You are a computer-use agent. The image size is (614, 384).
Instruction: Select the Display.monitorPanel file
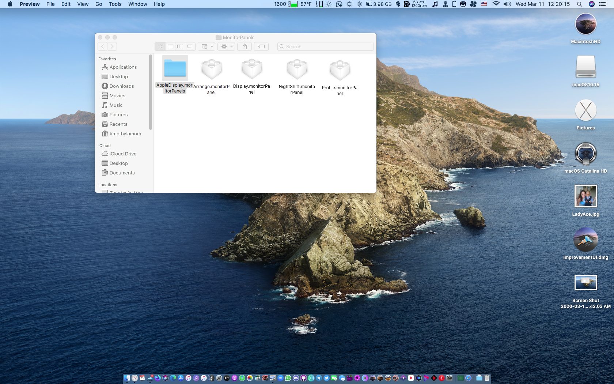[x=251, y=69]
